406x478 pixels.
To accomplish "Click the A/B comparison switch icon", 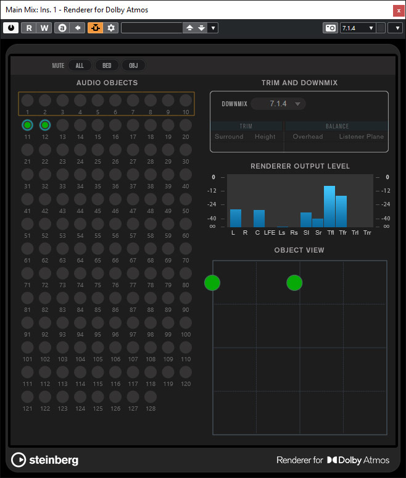I will 62,28.
